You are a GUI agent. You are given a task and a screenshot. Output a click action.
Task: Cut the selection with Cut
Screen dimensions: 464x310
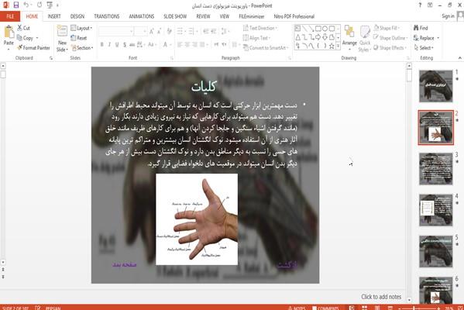(23, 28)
